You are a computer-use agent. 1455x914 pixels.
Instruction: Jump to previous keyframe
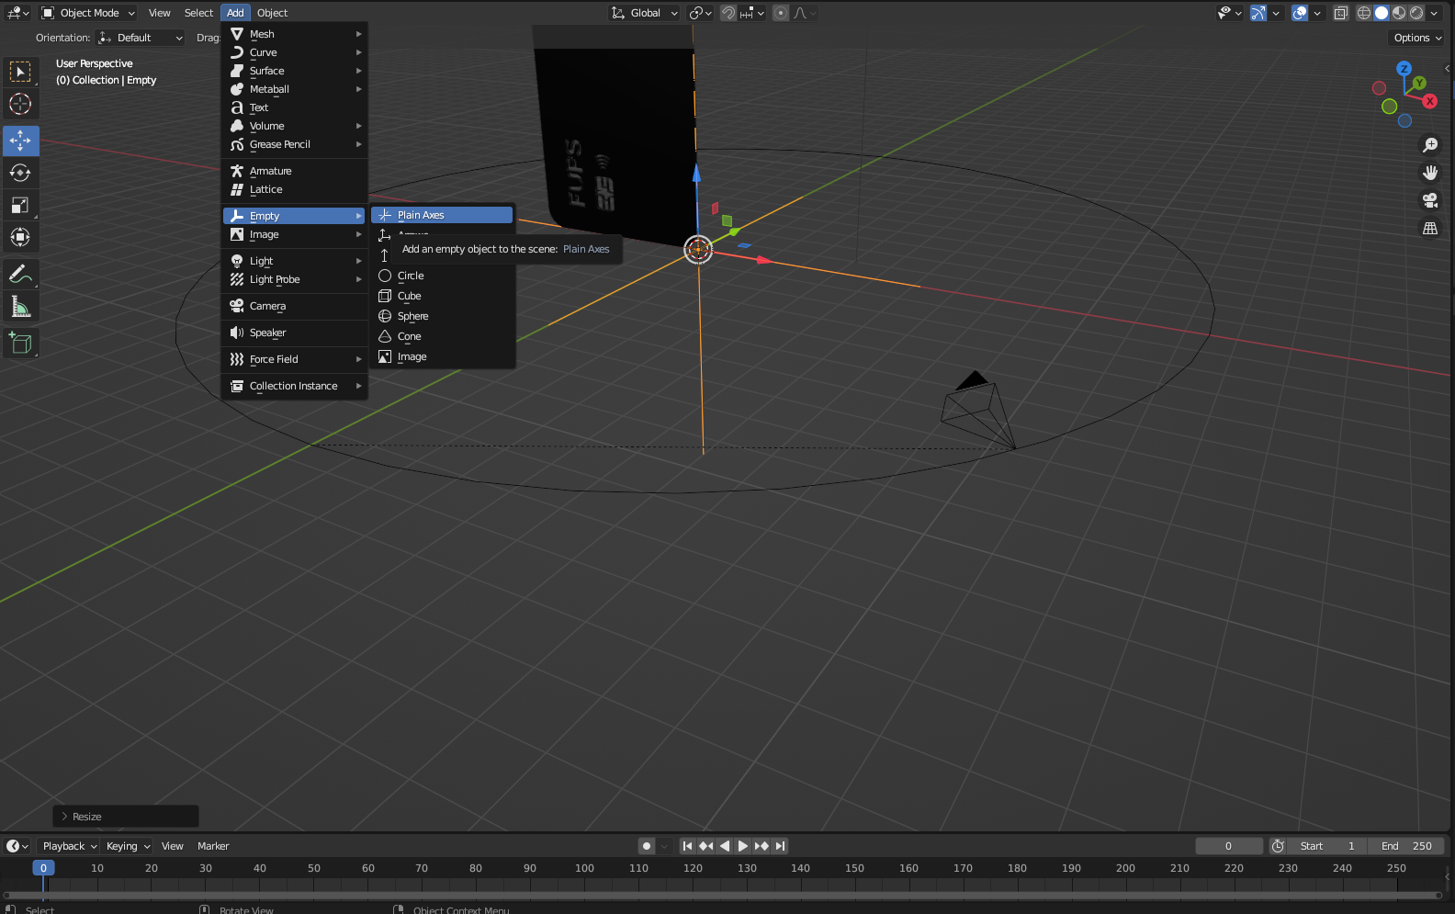click(x=705, y=846)
